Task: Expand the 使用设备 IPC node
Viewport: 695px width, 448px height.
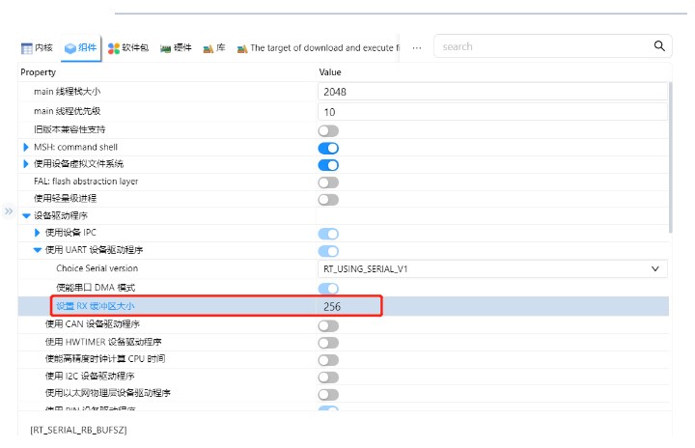Action: pos(38,233)
